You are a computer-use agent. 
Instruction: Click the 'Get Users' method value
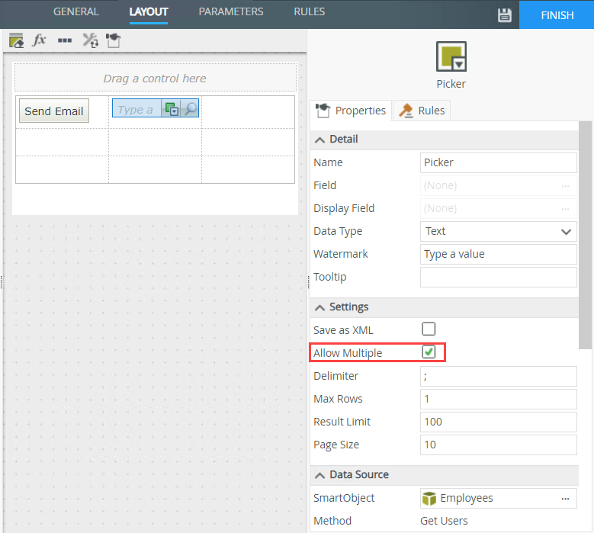[x=444, y=521]
